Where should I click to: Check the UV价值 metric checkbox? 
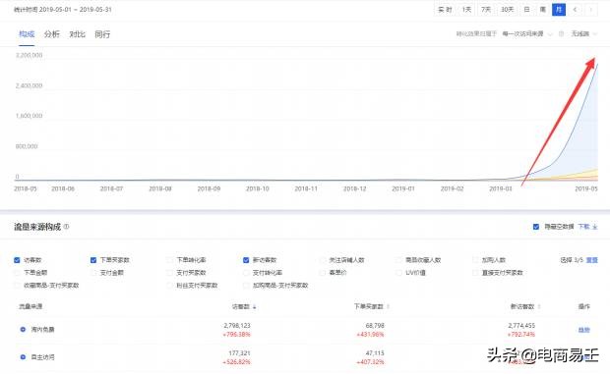coord(398,273)
